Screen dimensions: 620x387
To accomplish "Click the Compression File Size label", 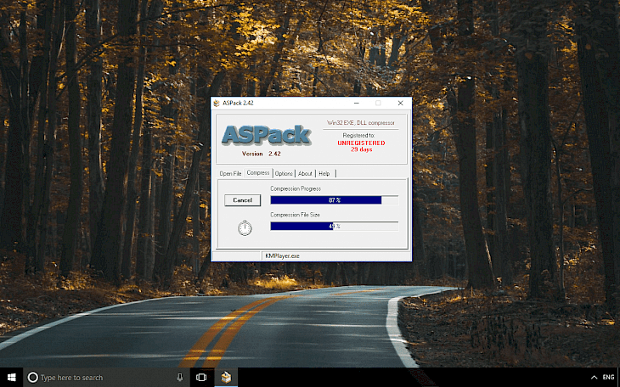I will click(x=295, y=215).
